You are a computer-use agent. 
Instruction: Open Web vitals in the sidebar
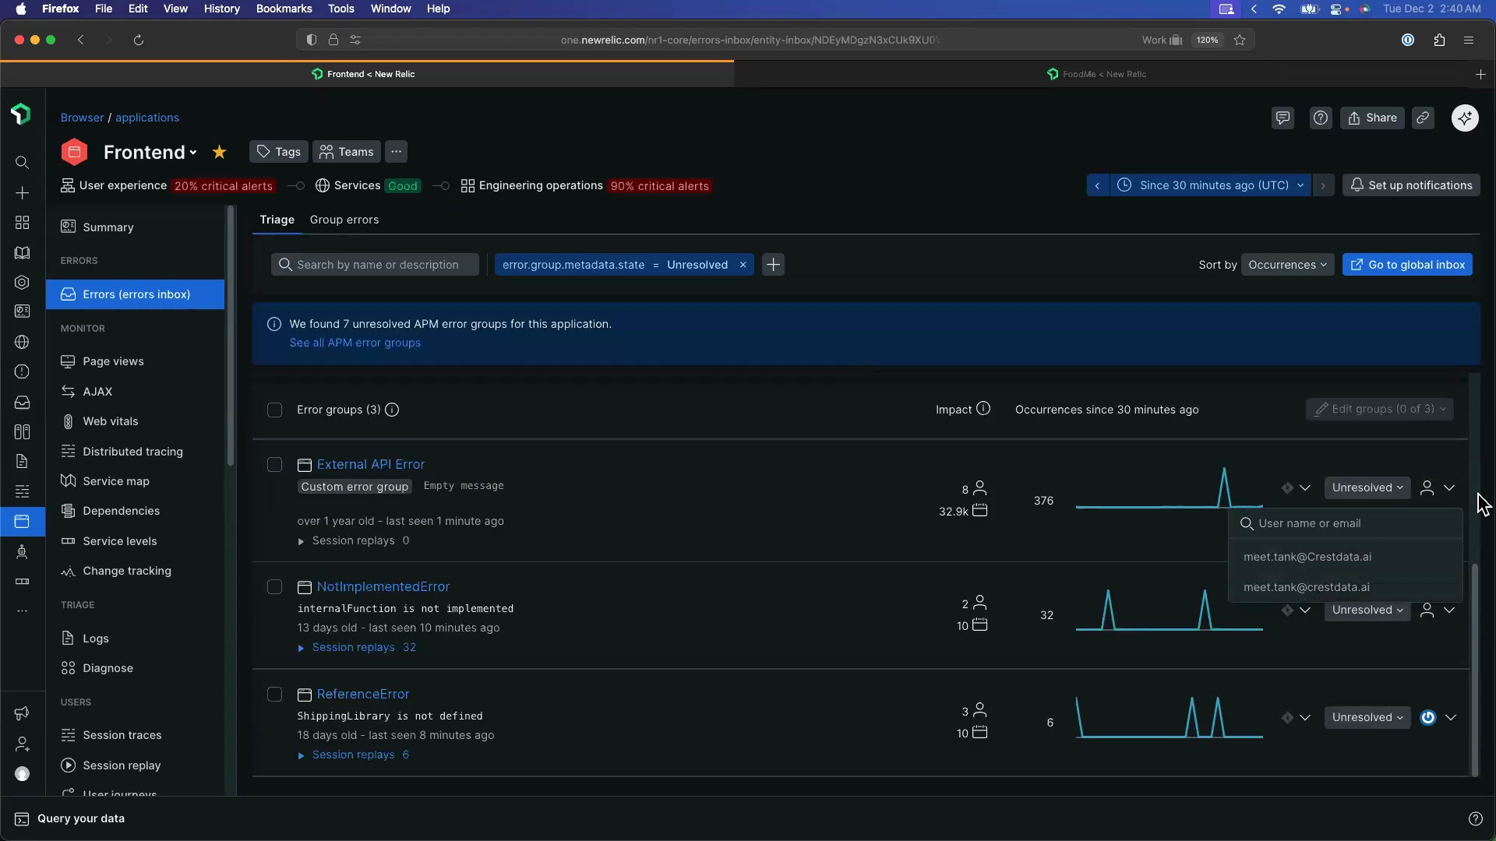coord(111,421)
